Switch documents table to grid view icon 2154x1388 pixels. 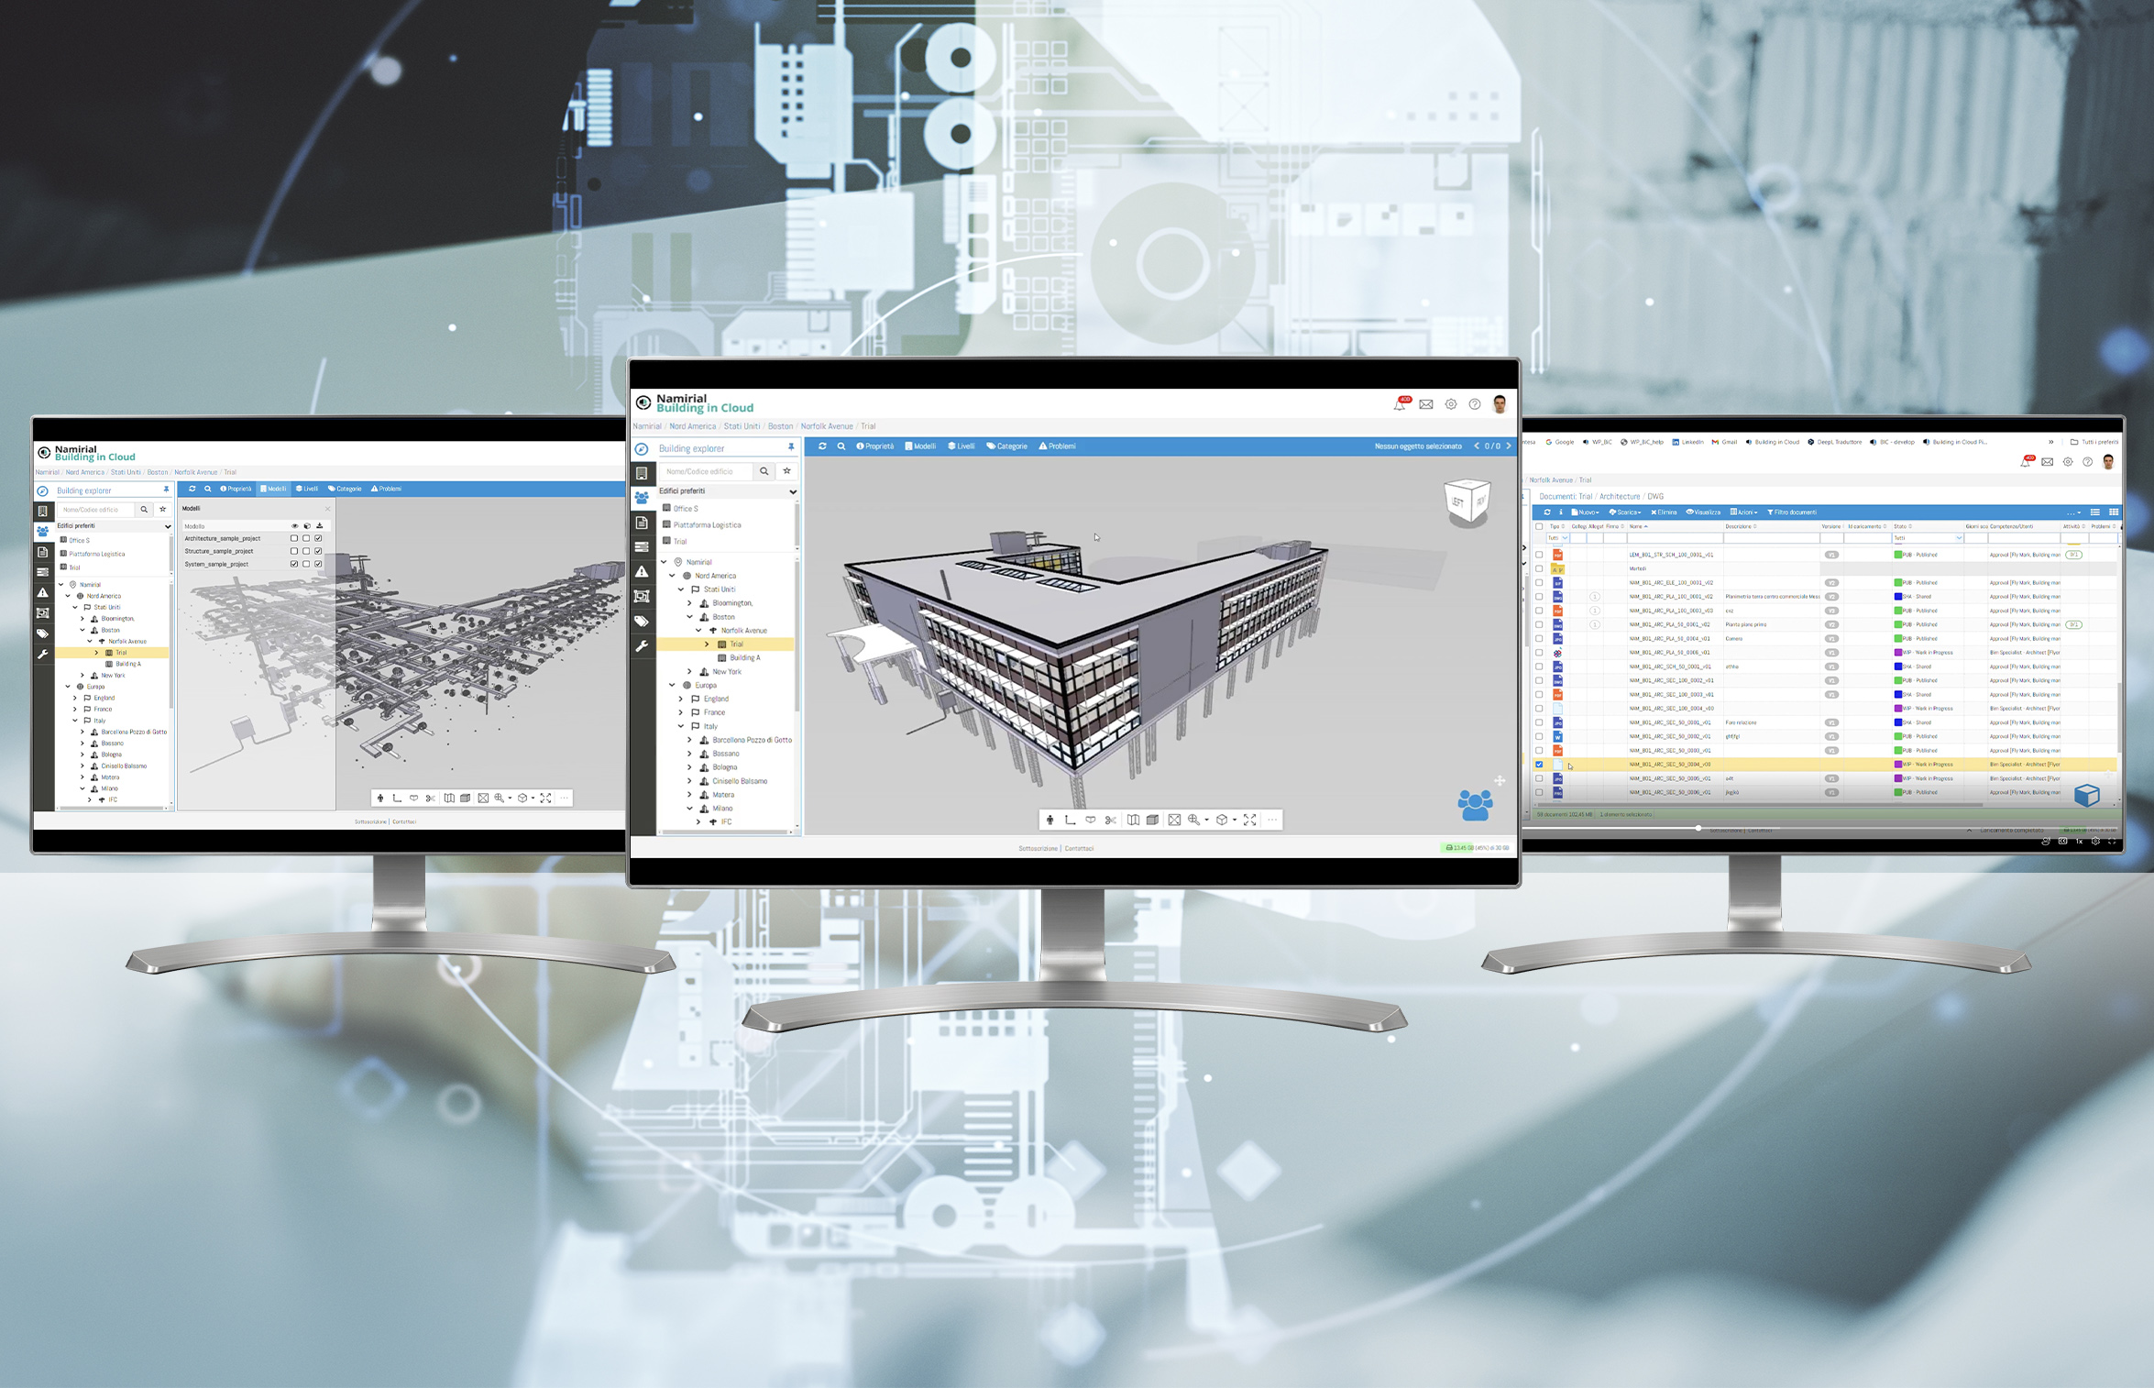click(x=2114, y=512)
